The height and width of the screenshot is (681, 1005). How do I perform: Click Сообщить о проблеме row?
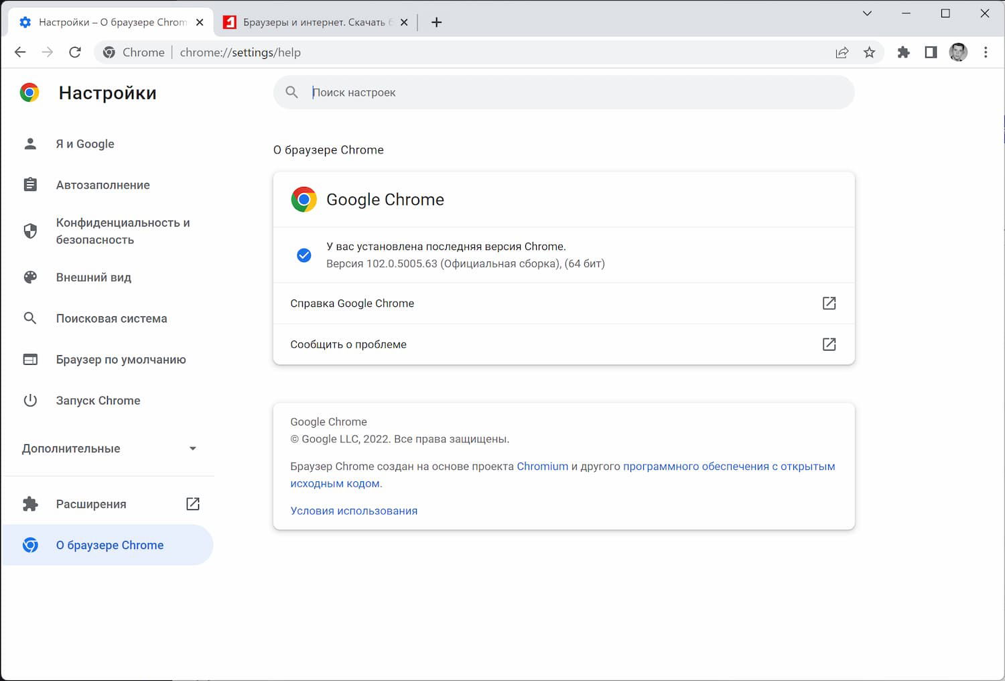(563, 345)
